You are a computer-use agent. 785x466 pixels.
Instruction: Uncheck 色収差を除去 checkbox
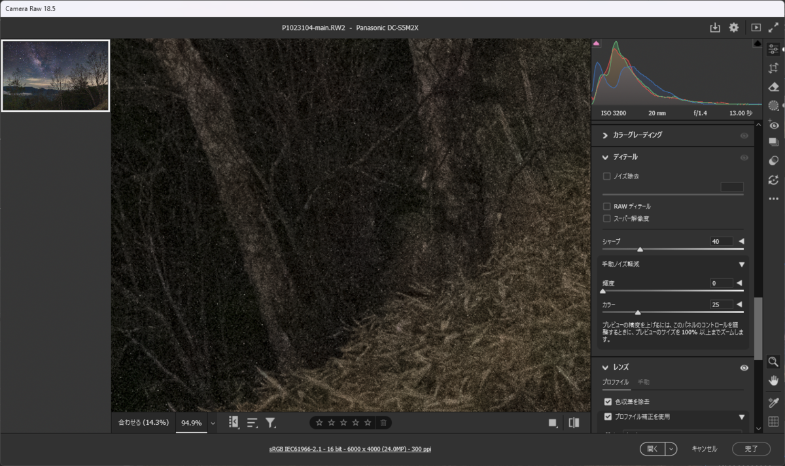click(x=608, y=401)
